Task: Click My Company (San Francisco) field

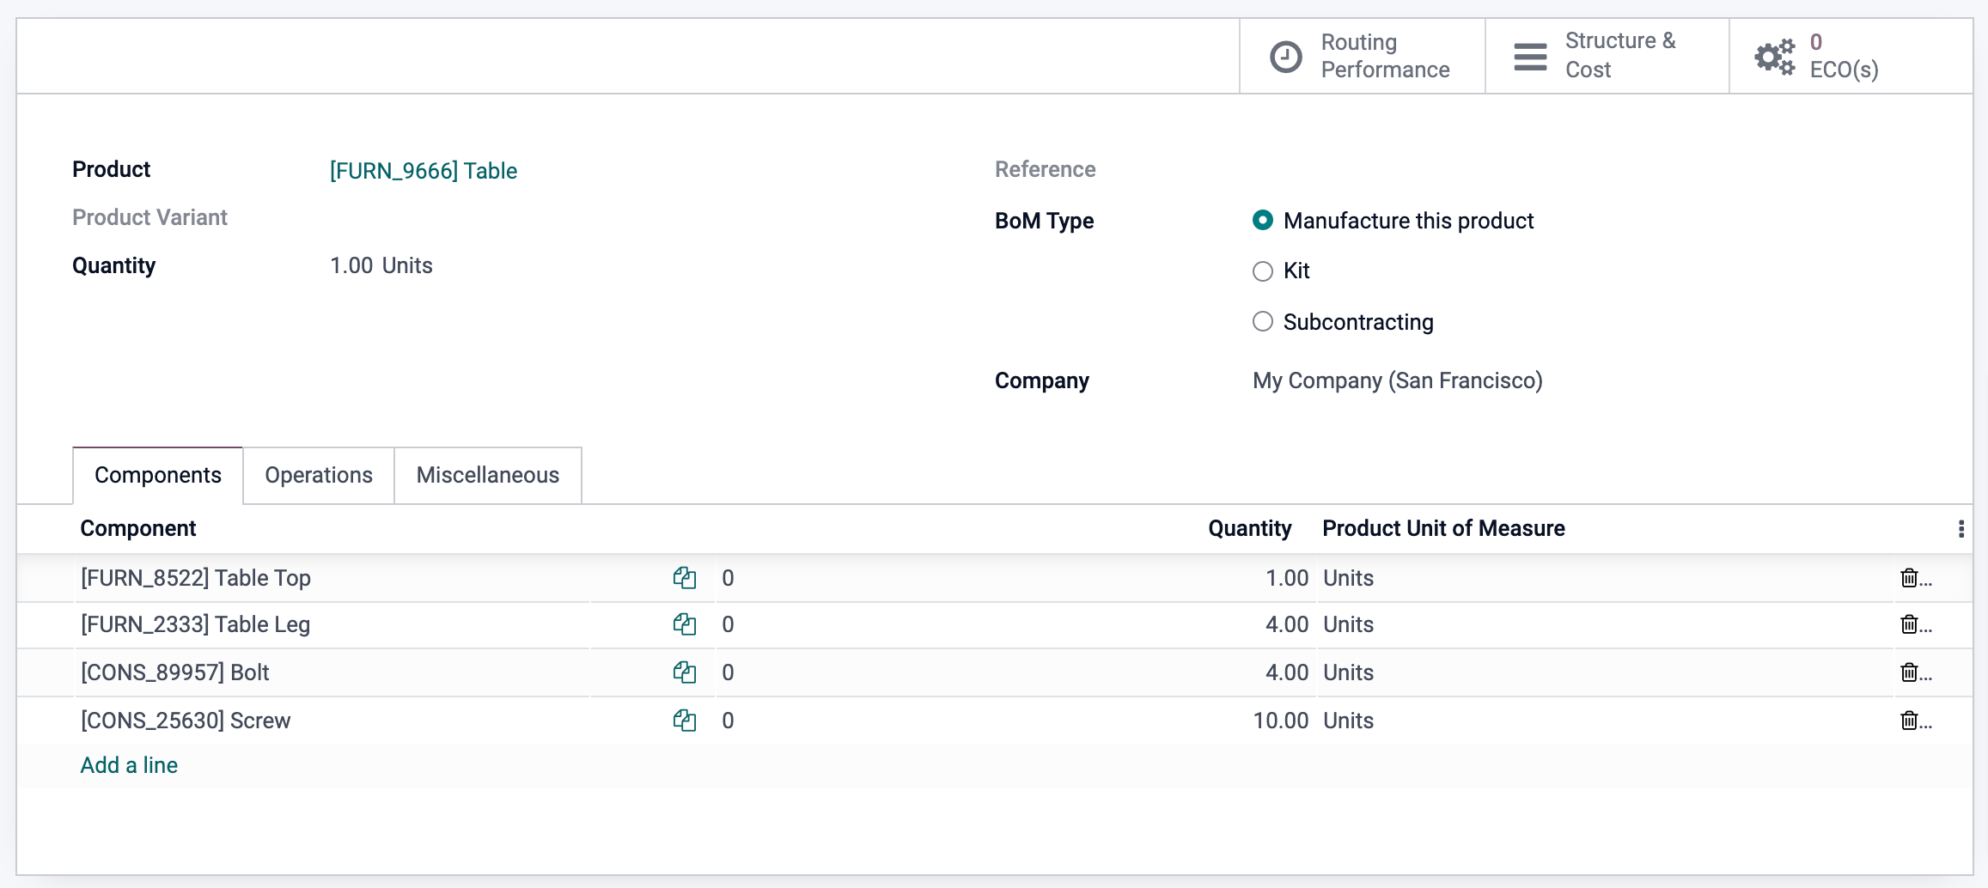Action: 1398,380
